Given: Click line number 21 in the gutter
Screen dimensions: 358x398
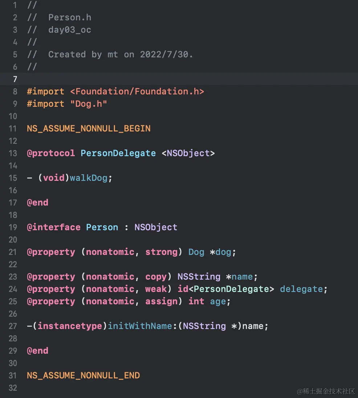Looking at the screenshot, I should pos(13,252).
